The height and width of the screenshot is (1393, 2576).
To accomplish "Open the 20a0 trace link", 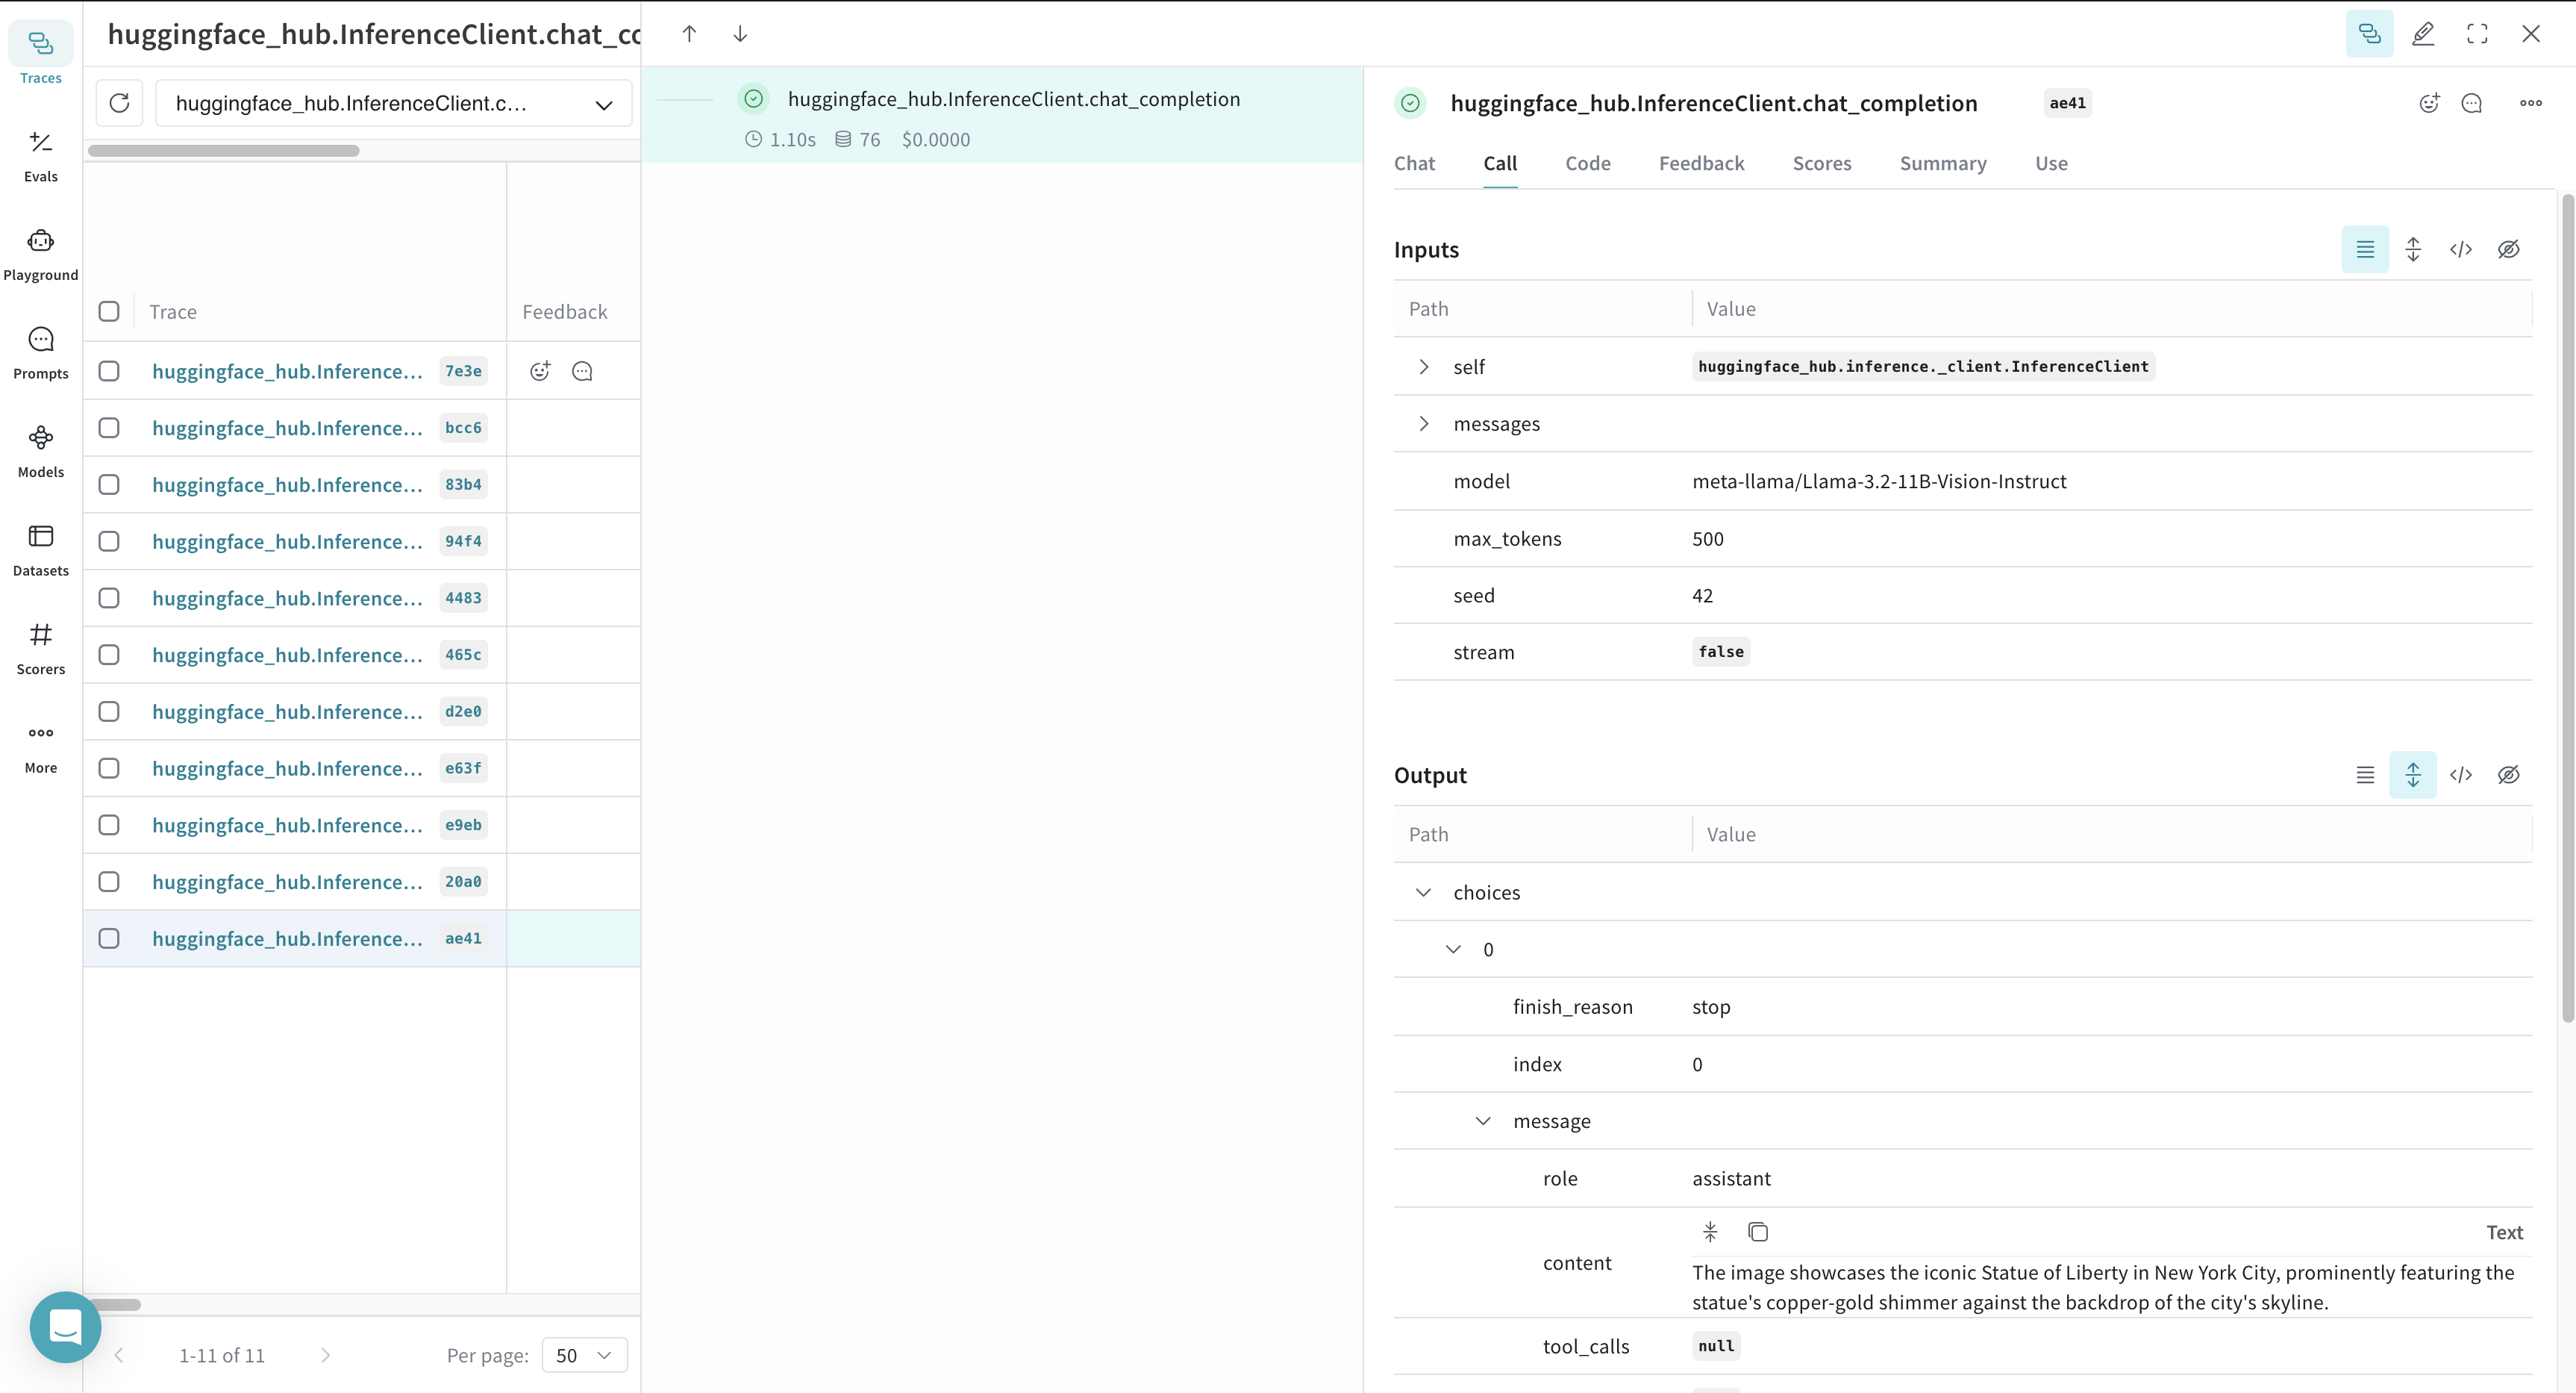I will point(287,882).
